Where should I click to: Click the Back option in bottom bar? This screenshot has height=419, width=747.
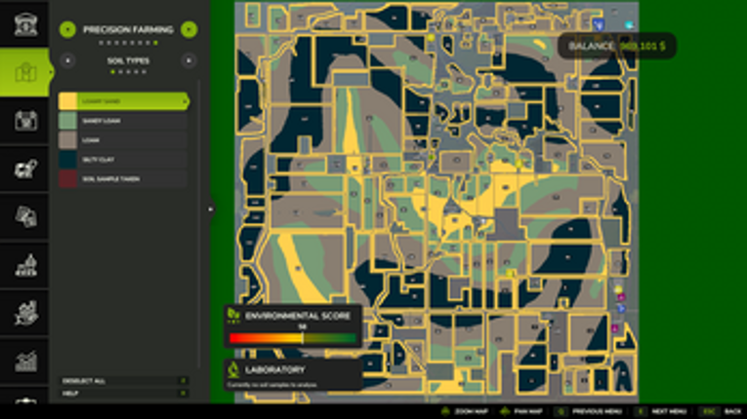[x=726, y=411]
